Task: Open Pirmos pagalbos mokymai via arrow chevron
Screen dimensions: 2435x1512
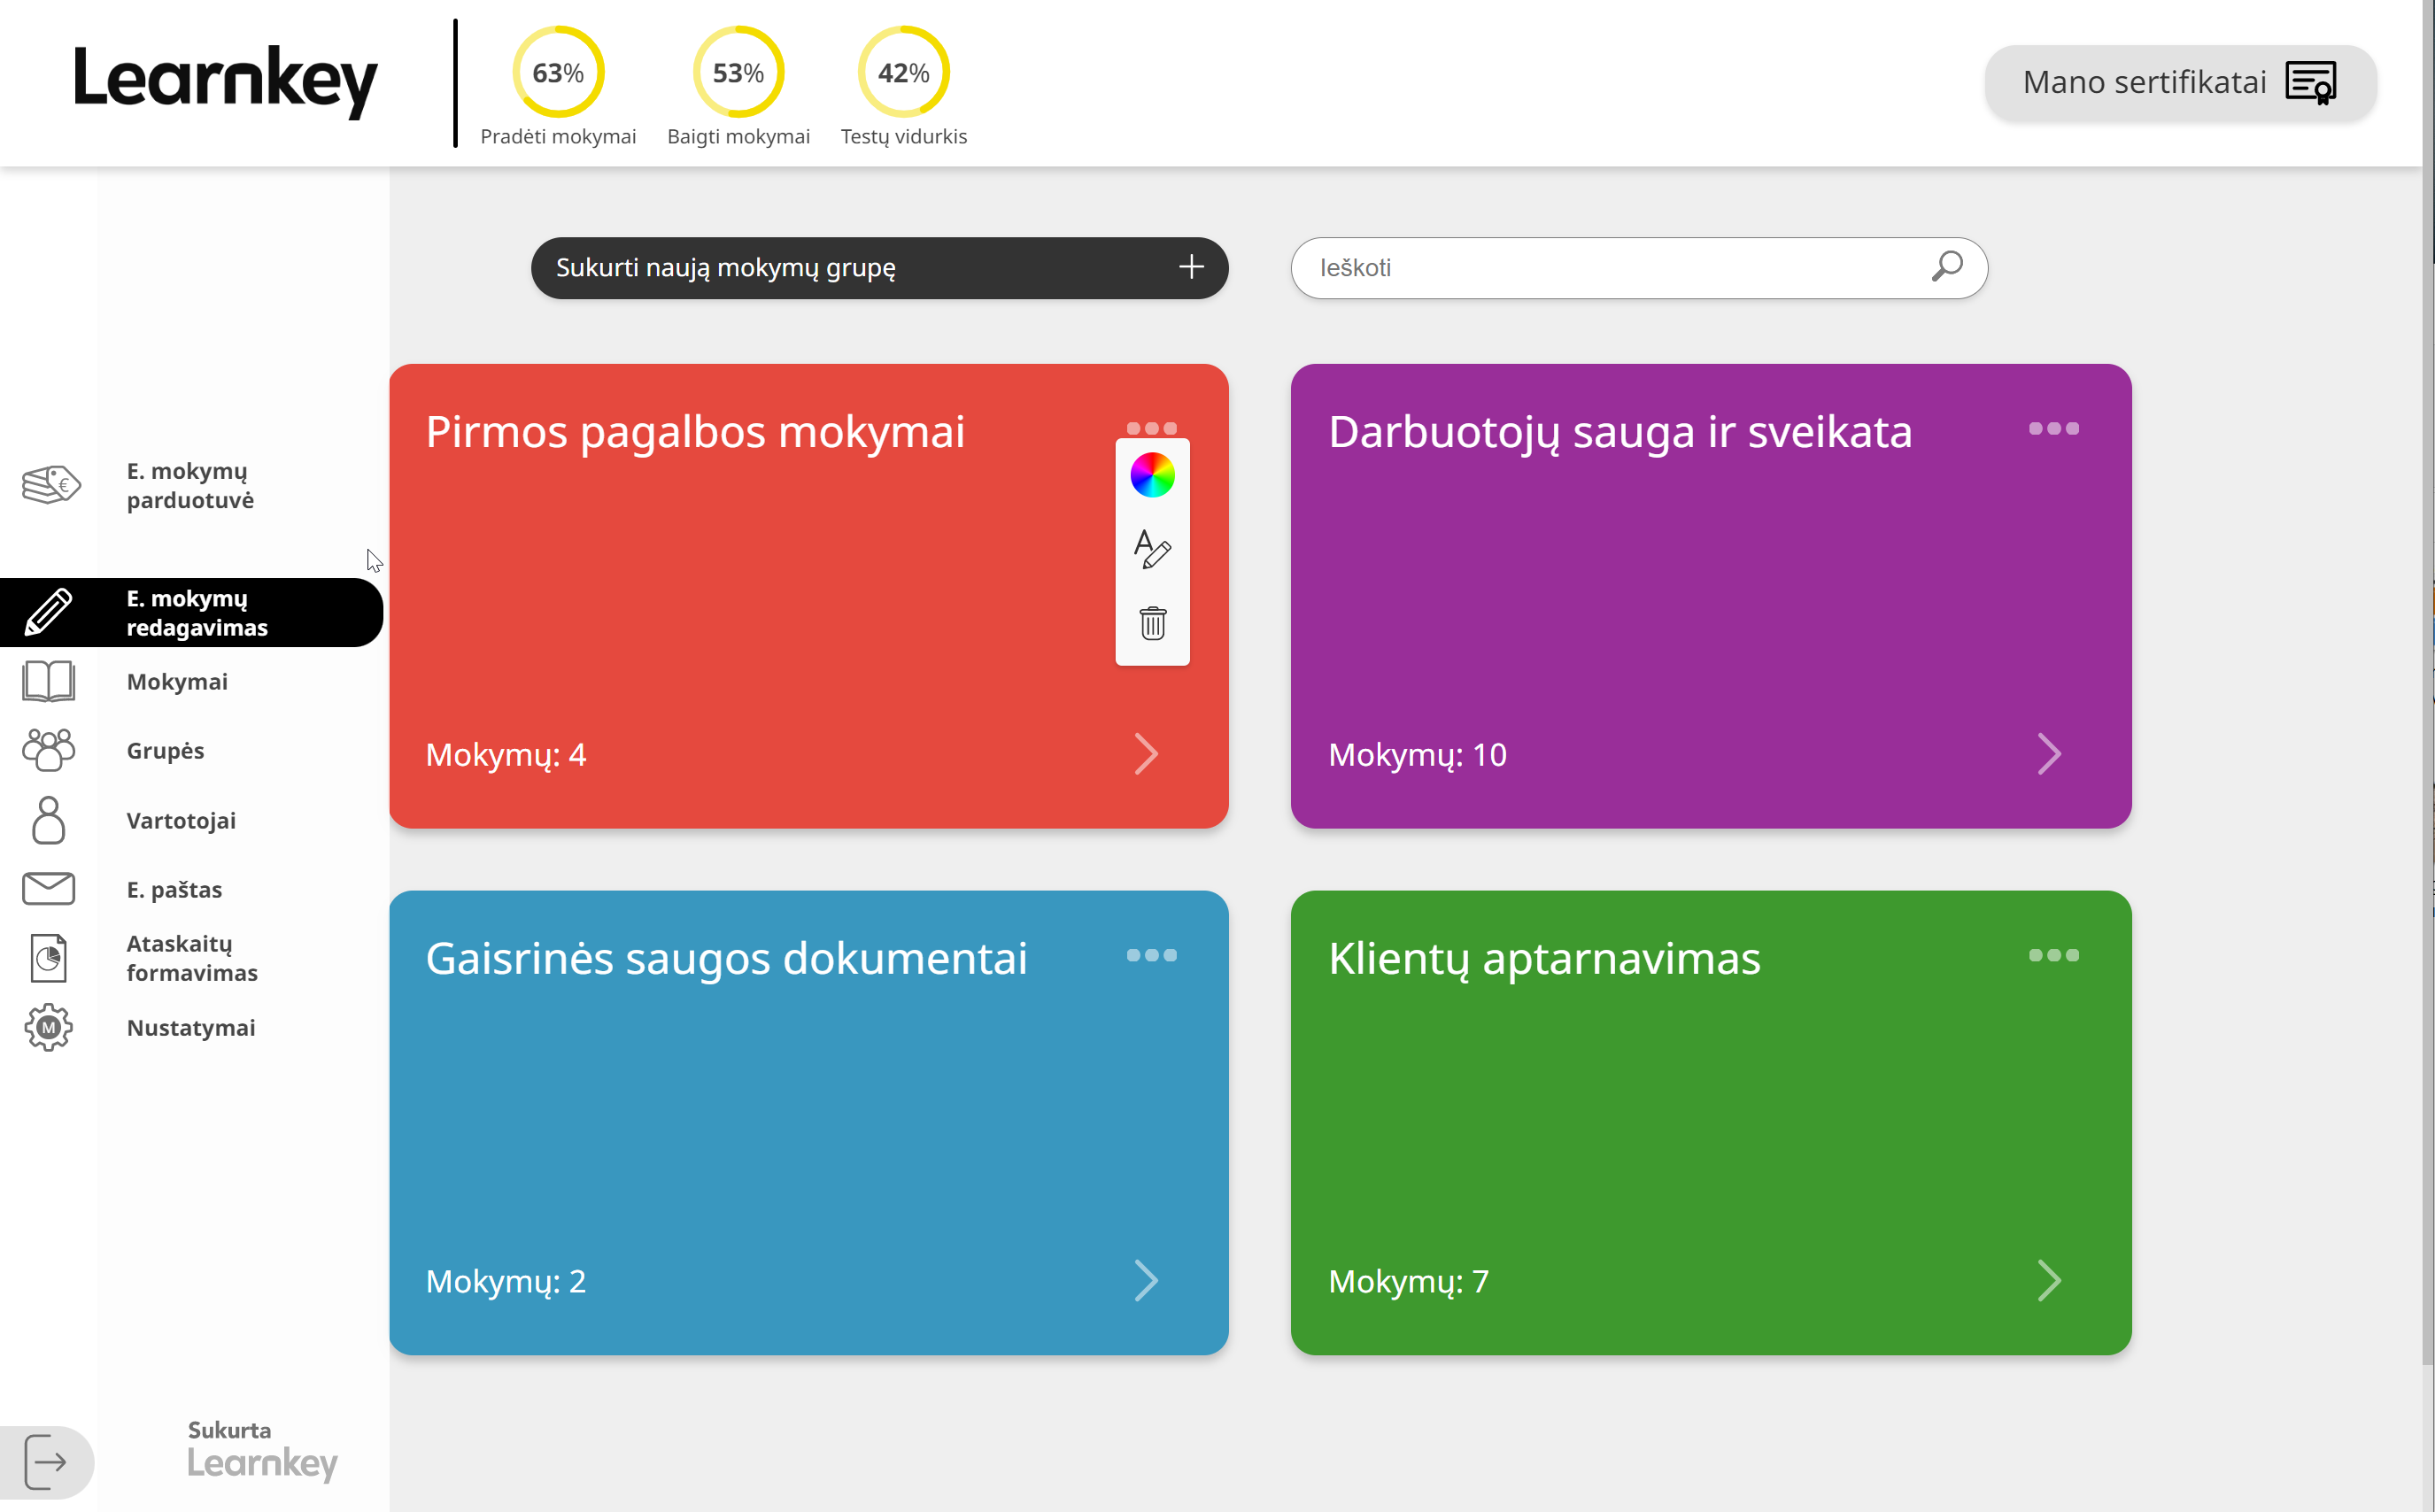Action: tap(1146, 754)
